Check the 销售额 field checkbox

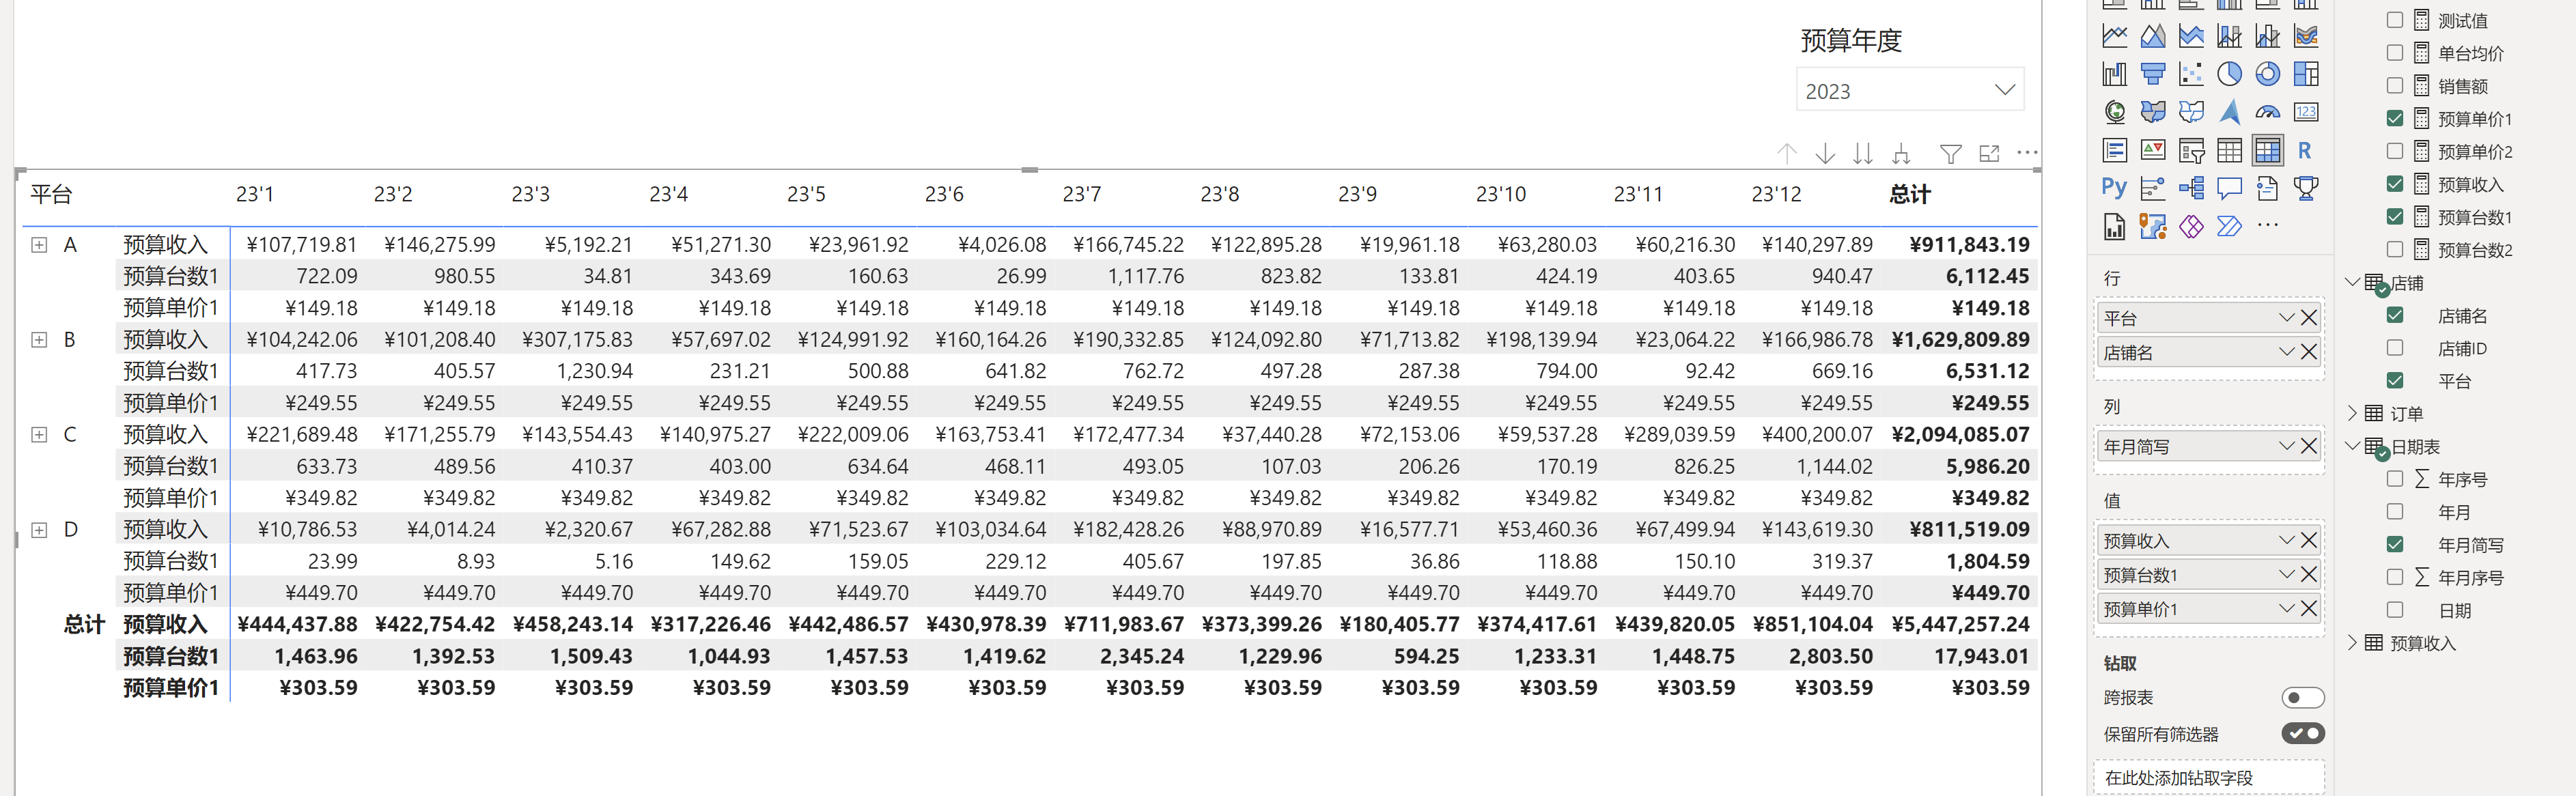coord(2395,86)
